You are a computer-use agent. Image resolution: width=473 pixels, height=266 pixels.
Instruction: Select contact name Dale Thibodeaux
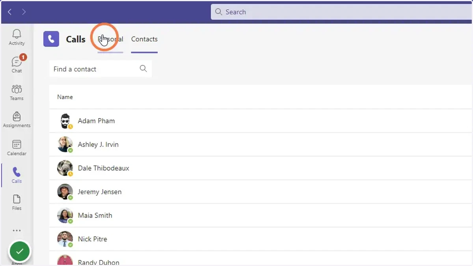(103, 168)
